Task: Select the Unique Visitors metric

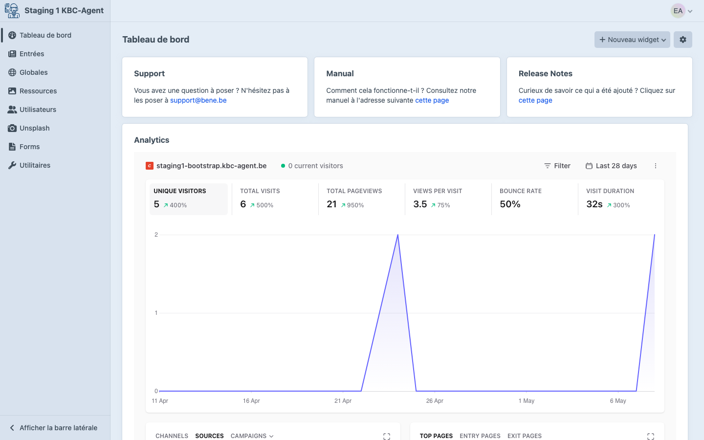Action: pos(189,199)
